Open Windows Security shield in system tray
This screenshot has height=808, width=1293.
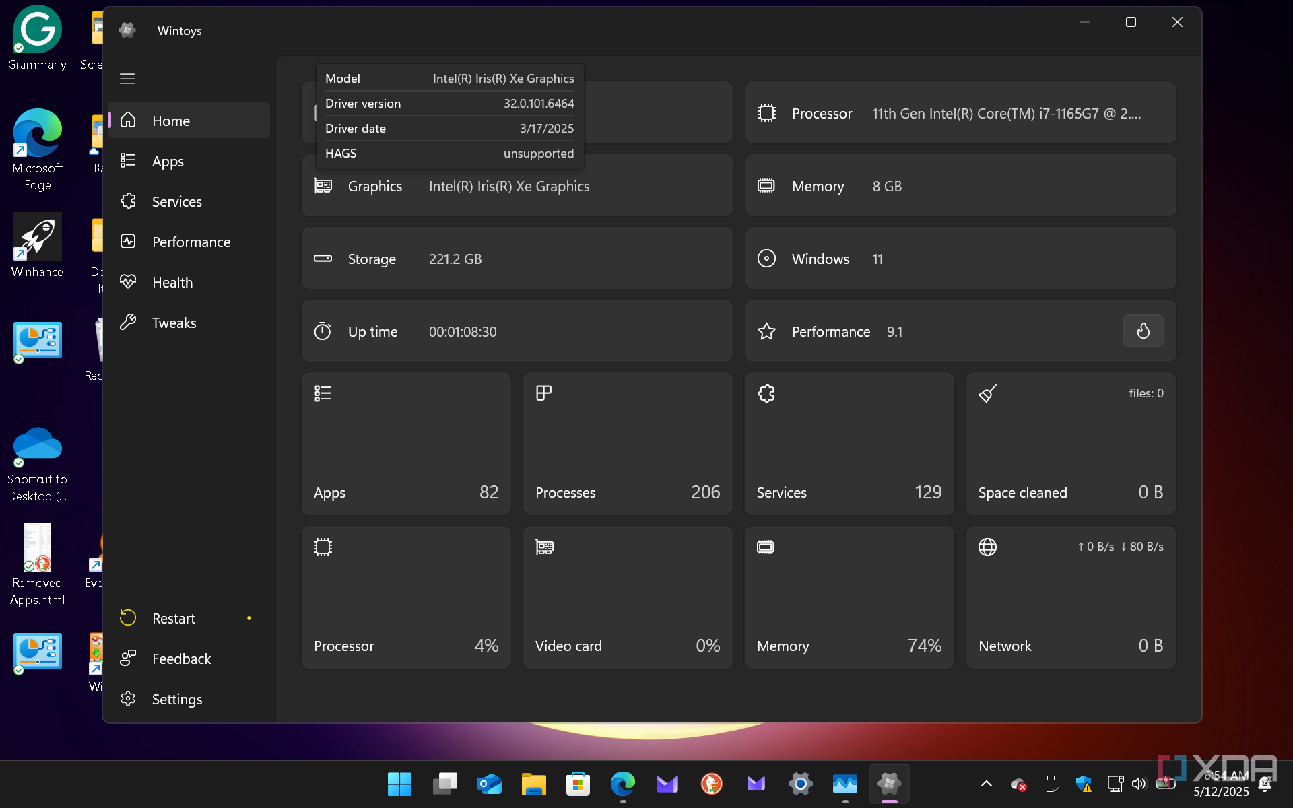click(1083, 784)
